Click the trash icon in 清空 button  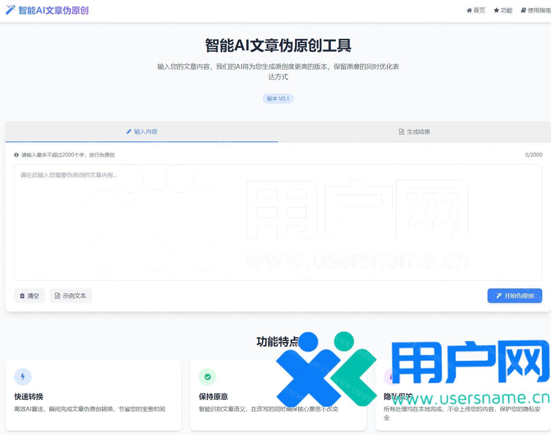tap(22, 296)
